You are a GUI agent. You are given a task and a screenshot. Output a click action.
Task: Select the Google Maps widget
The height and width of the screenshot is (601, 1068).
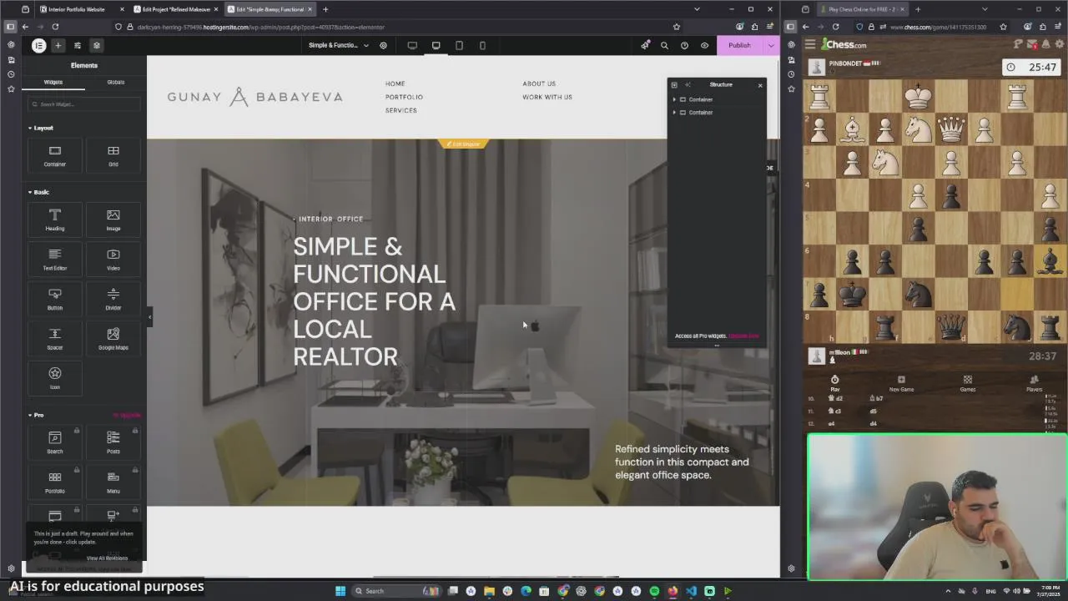(x=113, y=338)
